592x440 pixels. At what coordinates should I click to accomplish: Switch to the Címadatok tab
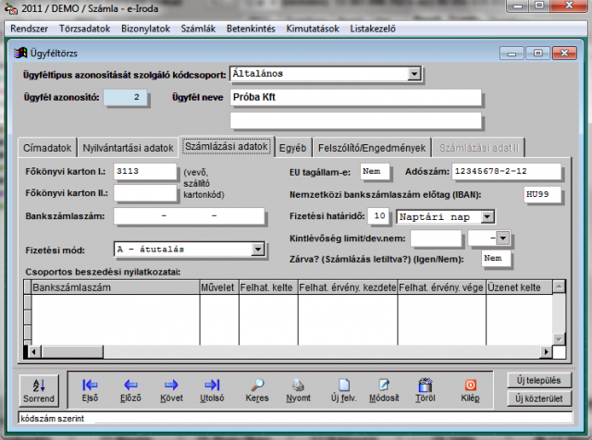tap(45, 147)
